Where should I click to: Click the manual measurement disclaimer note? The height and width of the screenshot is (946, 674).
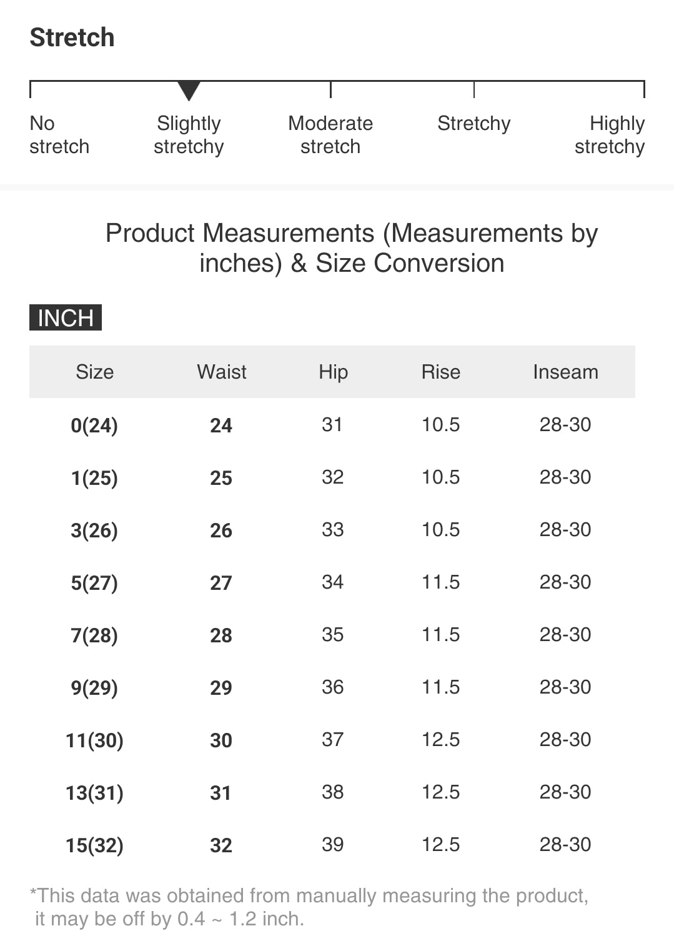point(309,907)
